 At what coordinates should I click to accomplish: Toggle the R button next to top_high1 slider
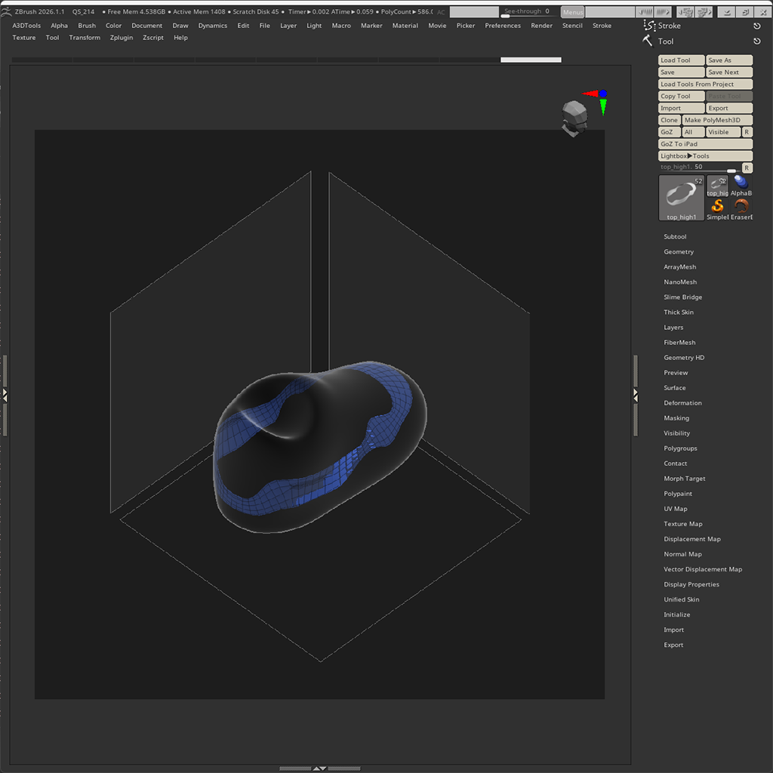click(x=747, y=168)
